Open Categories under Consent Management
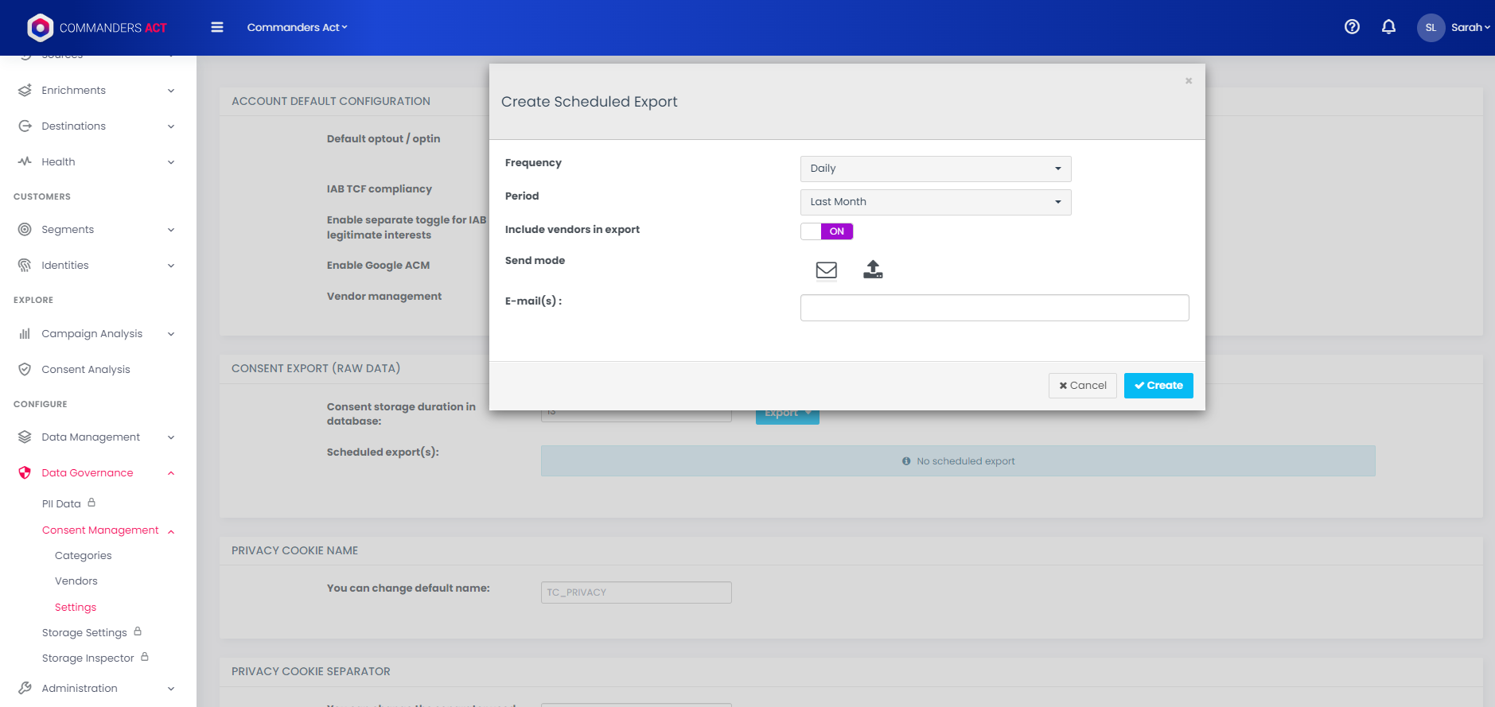This screenshot has width=1495, height=707. (84, 556)
